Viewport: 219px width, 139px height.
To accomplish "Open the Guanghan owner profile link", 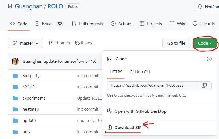I will 29,6.
